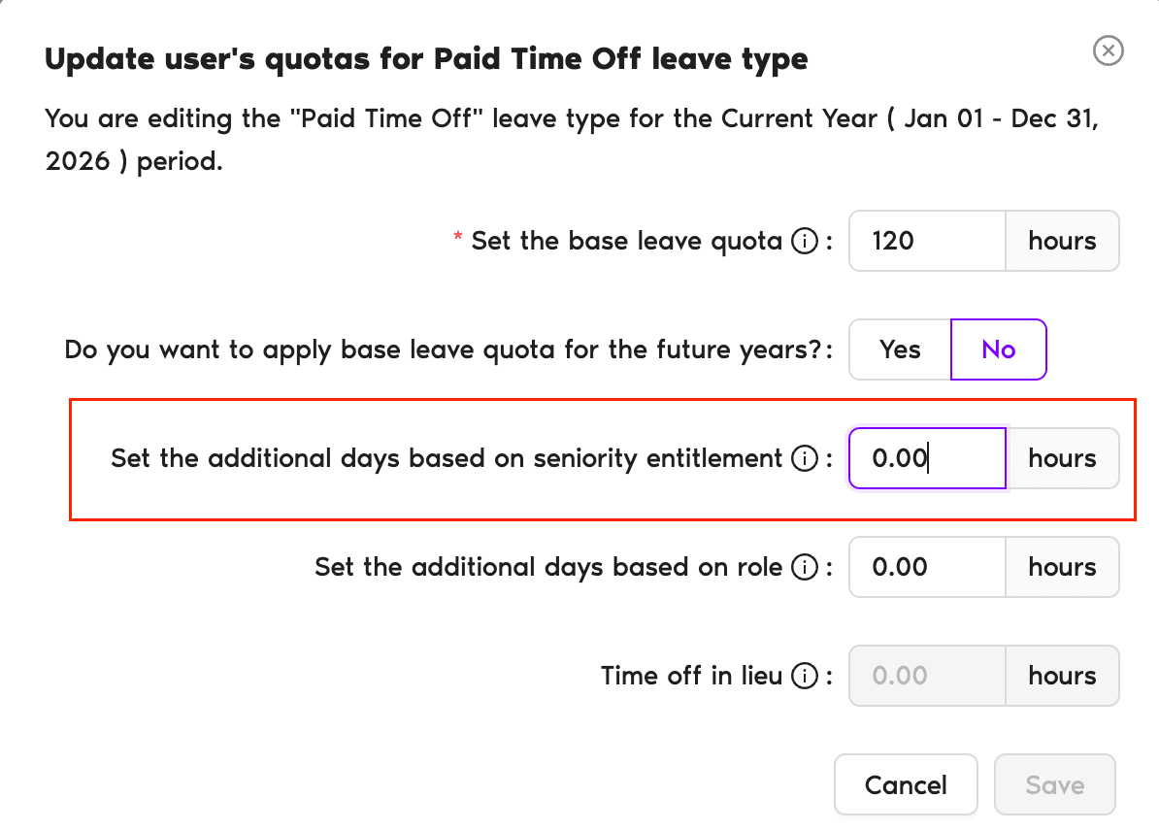
Task: Click the Time off in lieu info icon
Action: coord(804,676)
